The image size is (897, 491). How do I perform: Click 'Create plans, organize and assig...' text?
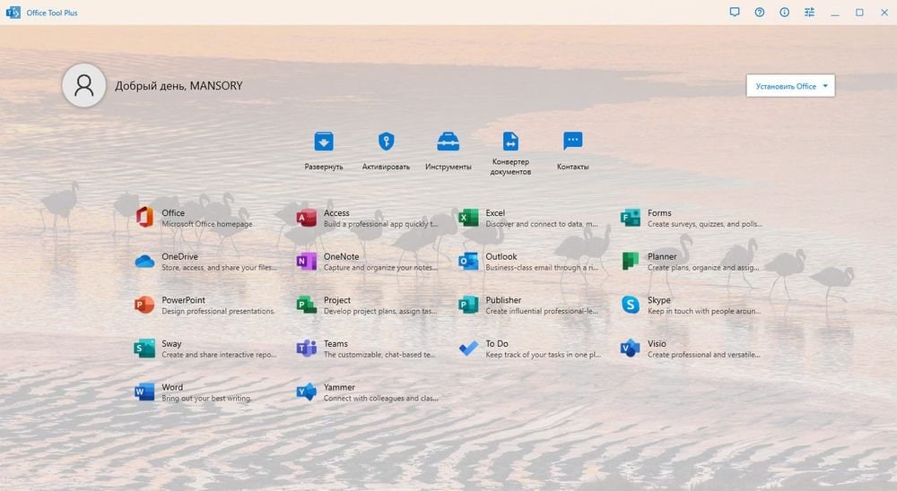pyautogui.click(x=703, y=268)
